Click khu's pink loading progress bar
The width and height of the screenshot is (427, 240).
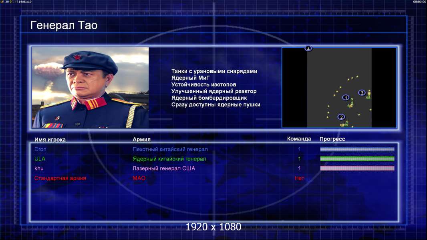coord(357,168)
